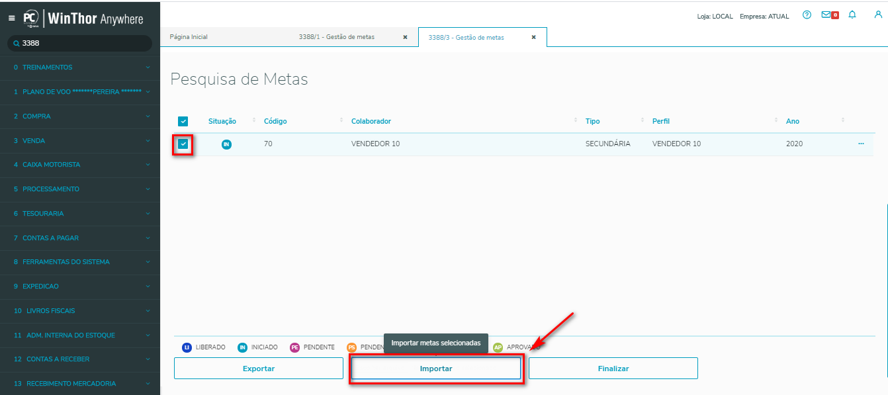Sort by the Tipo column header
The width and height of the screenshot is (888, 395).
pos(593,121)
